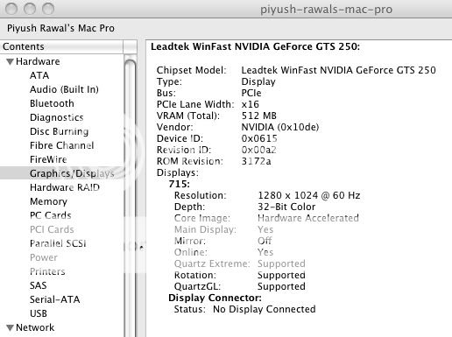The image size is (452, 337).
Task: Click the Revision ID value 0x00a2
Action: [x=258, y=150]
